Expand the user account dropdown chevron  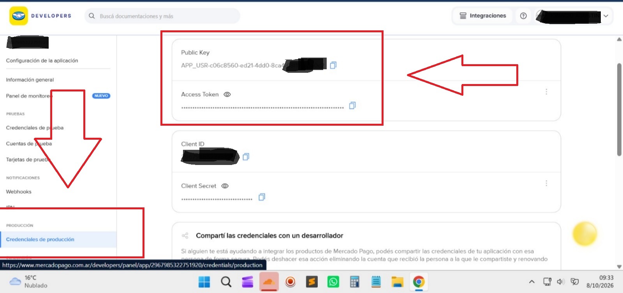click(x=606, y=16)
